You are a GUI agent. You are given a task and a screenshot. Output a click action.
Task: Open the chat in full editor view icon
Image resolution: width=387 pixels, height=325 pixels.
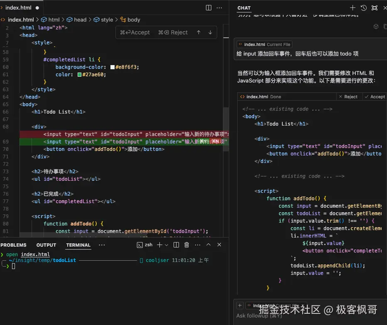[375, 8]
